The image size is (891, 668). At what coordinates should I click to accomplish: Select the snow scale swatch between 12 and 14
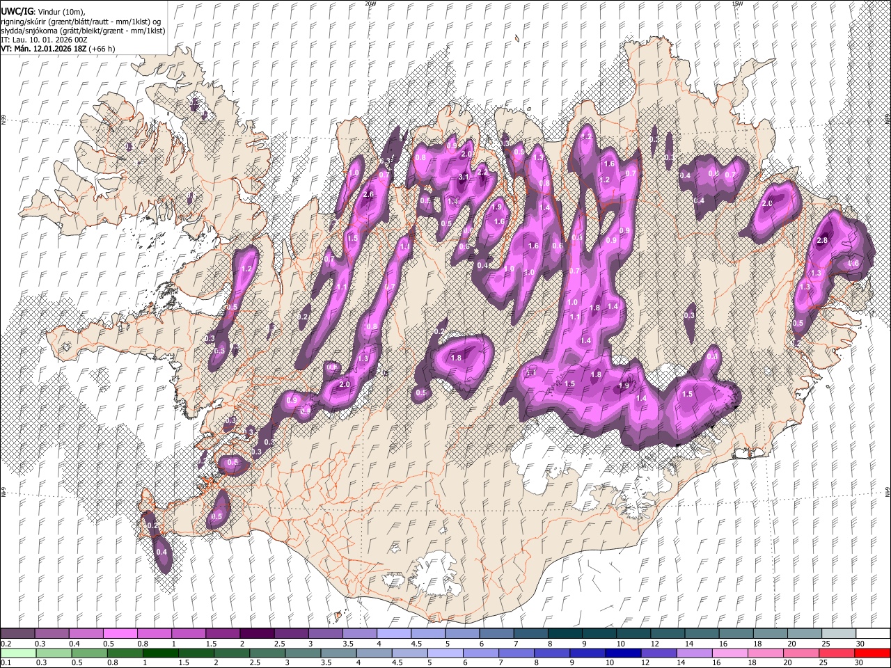click(668, 633)
